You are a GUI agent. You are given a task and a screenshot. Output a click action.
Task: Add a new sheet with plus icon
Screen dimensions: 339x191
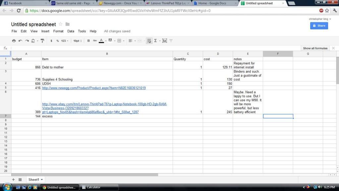[x=13, y=179]
